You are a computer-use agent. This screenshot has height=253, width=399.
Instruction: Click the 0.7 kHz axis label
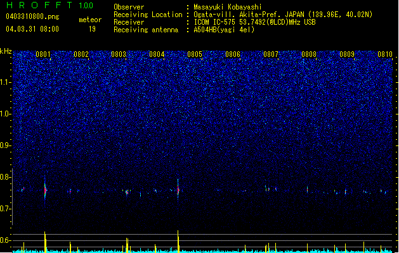click(x=6, y=209)
